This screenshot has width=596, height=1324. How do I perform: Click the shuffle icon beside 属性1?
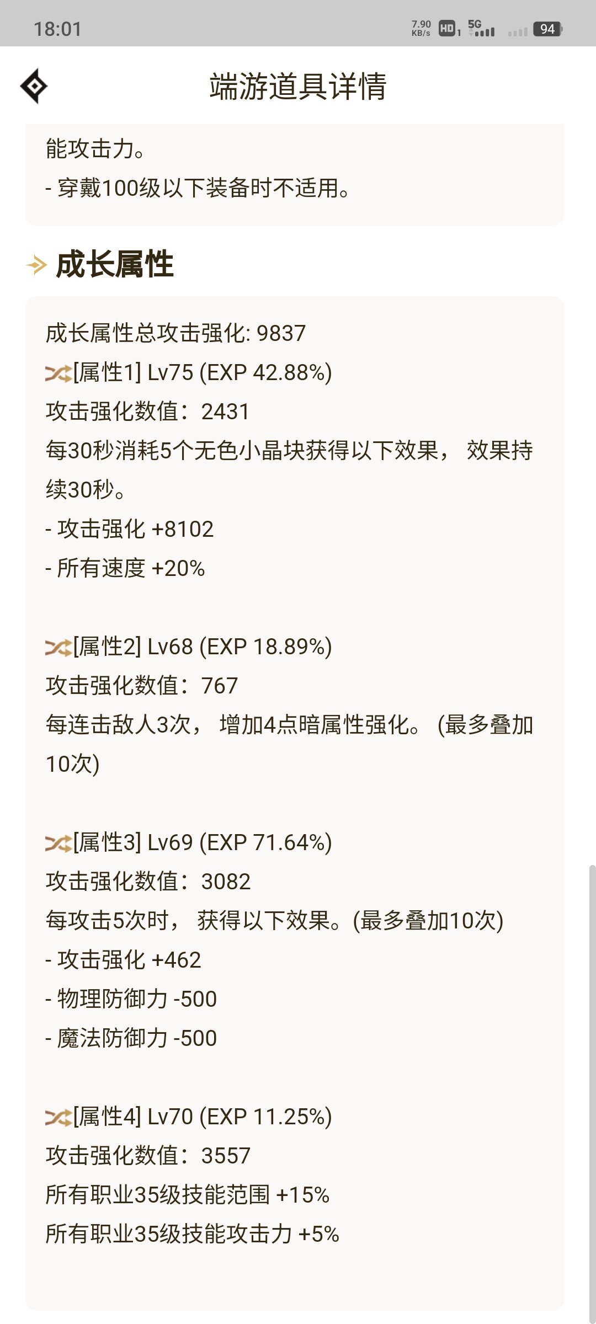[x=58, y=373]
